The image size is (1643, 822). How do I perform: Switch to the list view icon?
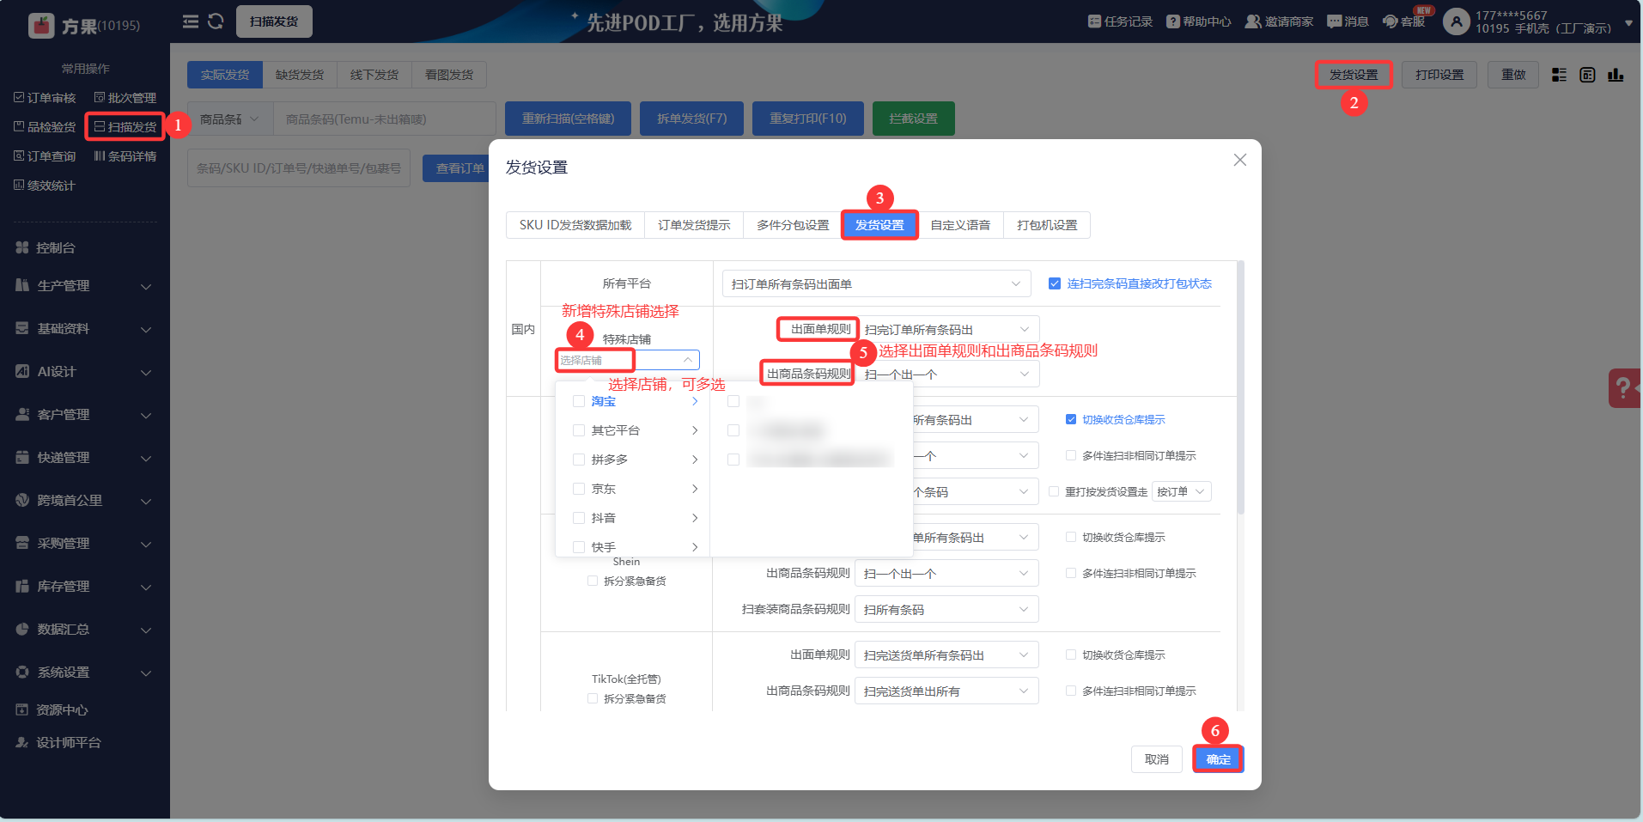click(x=1560, y=75)
